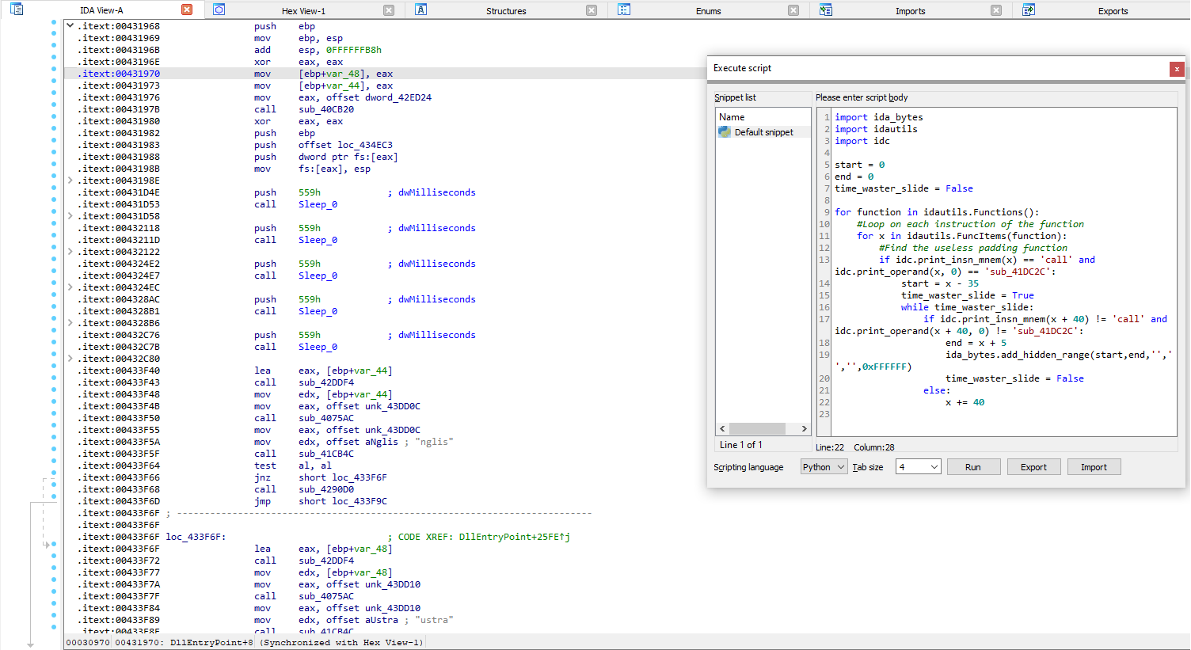The image size is (1191, 650).
Task: Click the Python icon of Default snippet
Action: [x=725, y=132]
